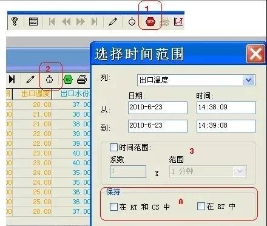Enable the 时间范围 checkbox

113,148
